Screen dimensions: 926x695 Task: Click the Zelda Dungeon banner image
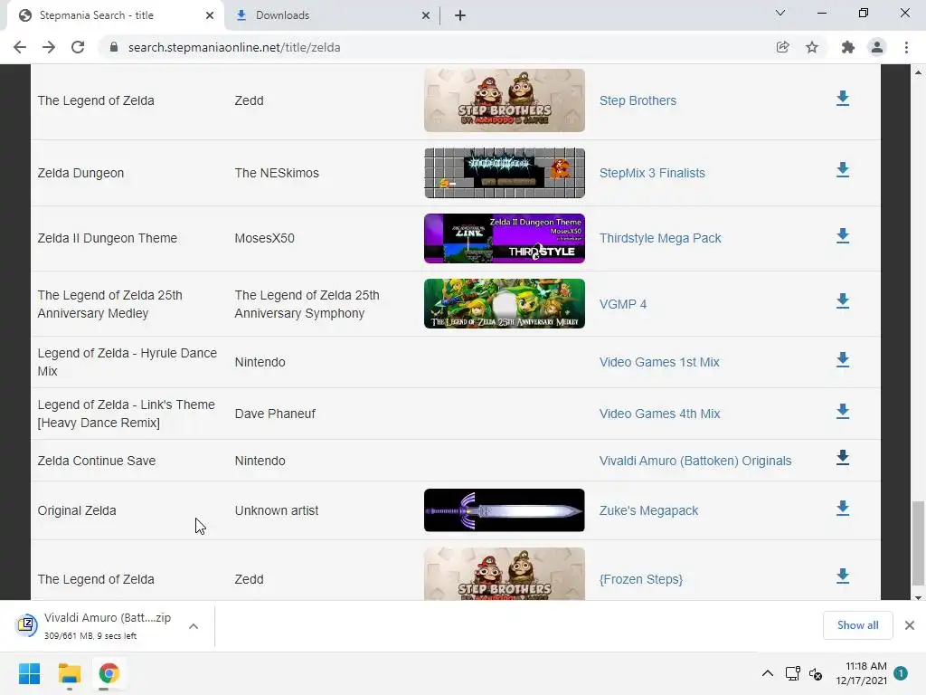coord(505,173)
